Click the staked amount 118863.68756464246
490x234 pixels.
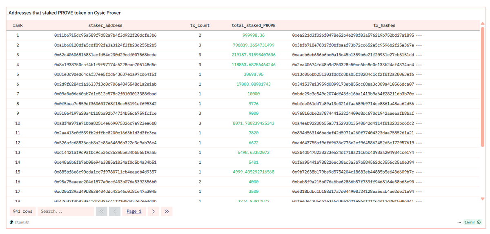(254, 65)
